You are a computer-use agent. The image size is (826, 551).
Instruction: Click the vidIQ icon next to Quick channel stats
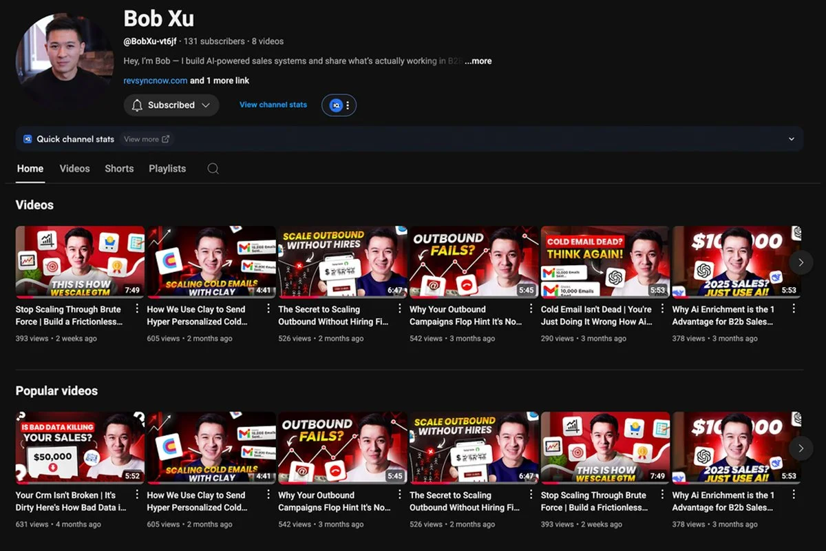coord(27,139)
